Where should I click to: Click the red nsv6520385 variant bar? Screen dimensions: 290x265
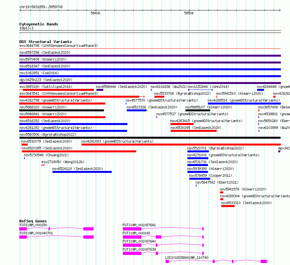[x=79, y=151]
